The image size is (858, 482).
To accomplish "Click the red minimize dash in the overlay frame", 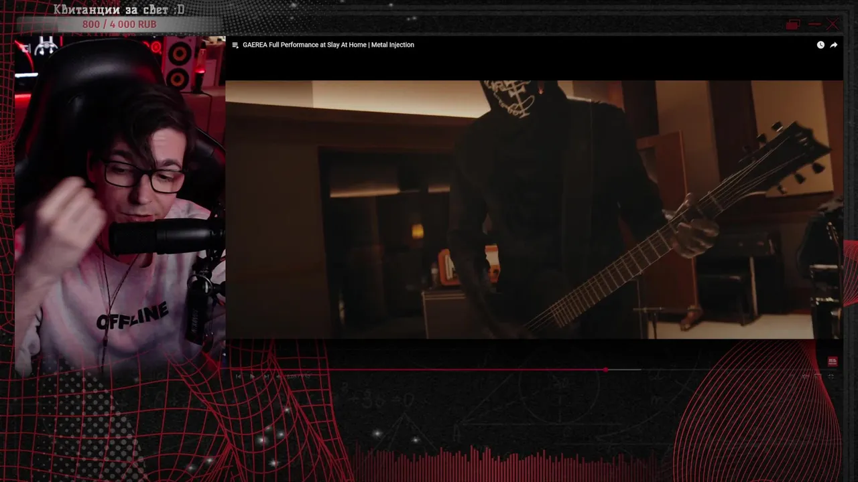I will point(814,24).
